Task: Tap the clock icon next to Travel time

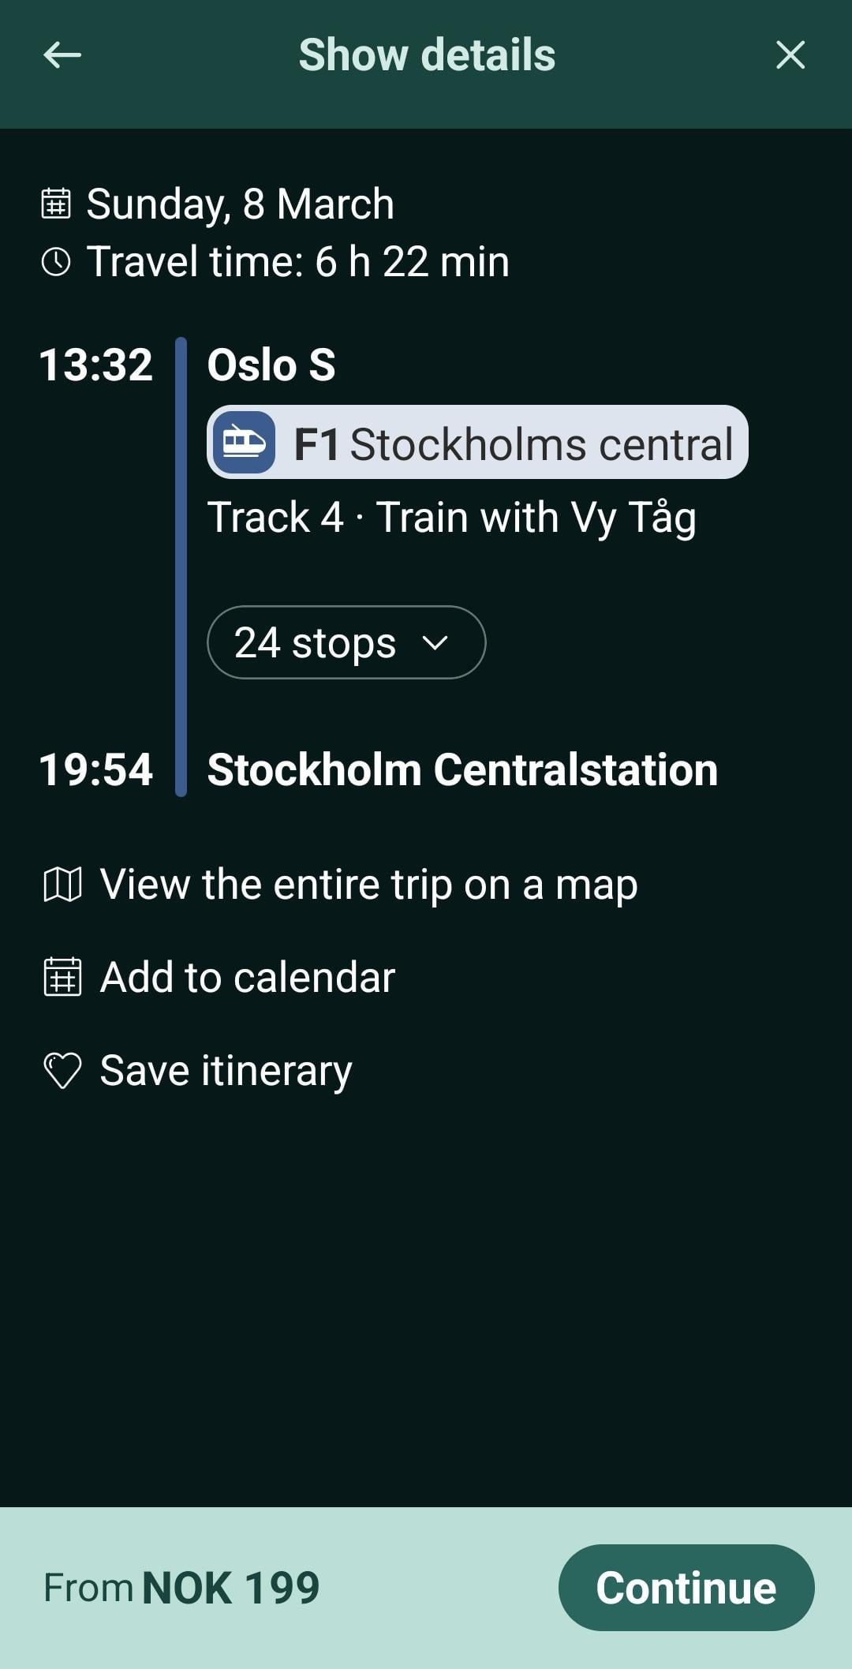Action: 56,262
